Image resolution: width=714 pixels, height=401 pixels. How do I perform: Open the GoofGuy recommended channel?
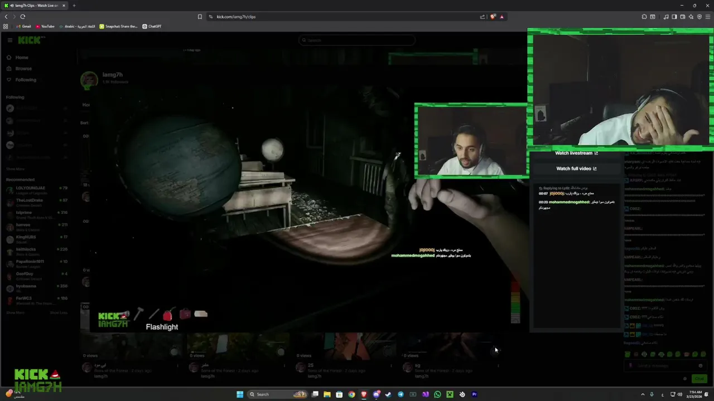tap(36, 275)
